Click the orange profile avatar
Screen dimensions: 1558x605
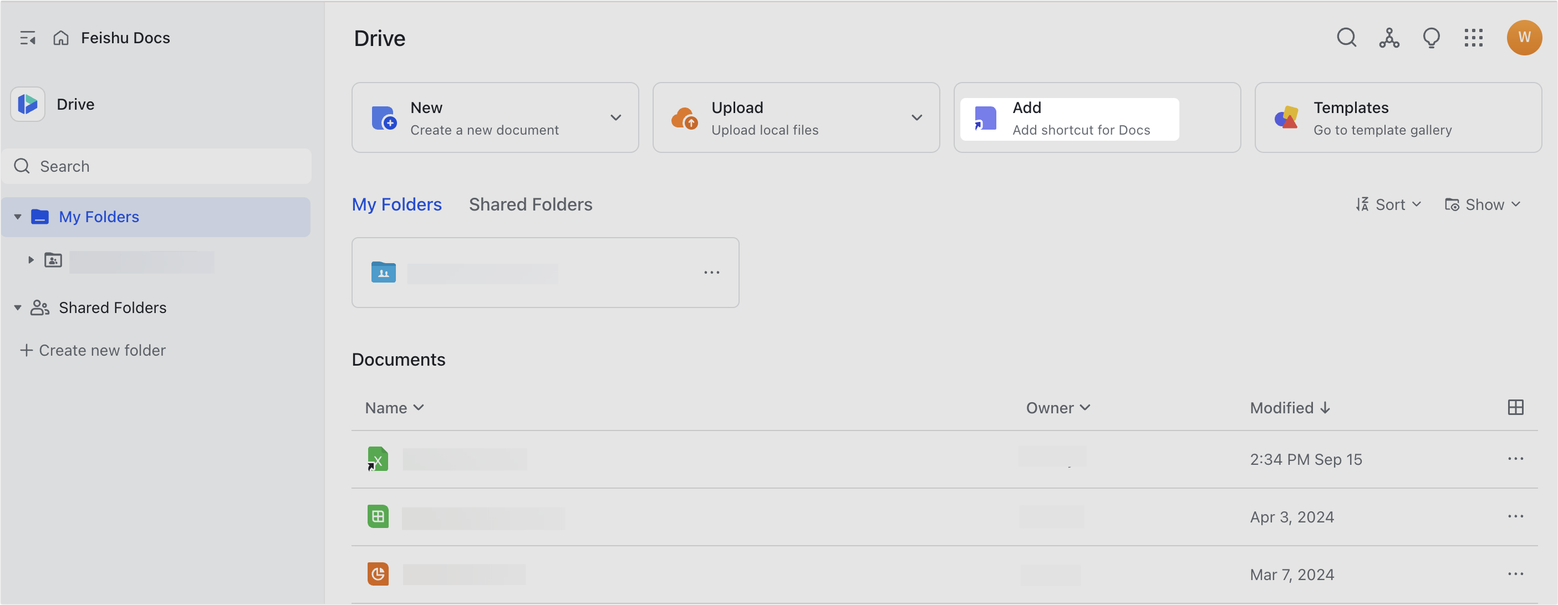[x=1524, y=38]
